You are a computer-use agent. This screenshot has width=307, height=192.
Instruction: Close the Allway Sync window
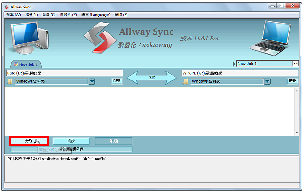[x=292, y=6]
